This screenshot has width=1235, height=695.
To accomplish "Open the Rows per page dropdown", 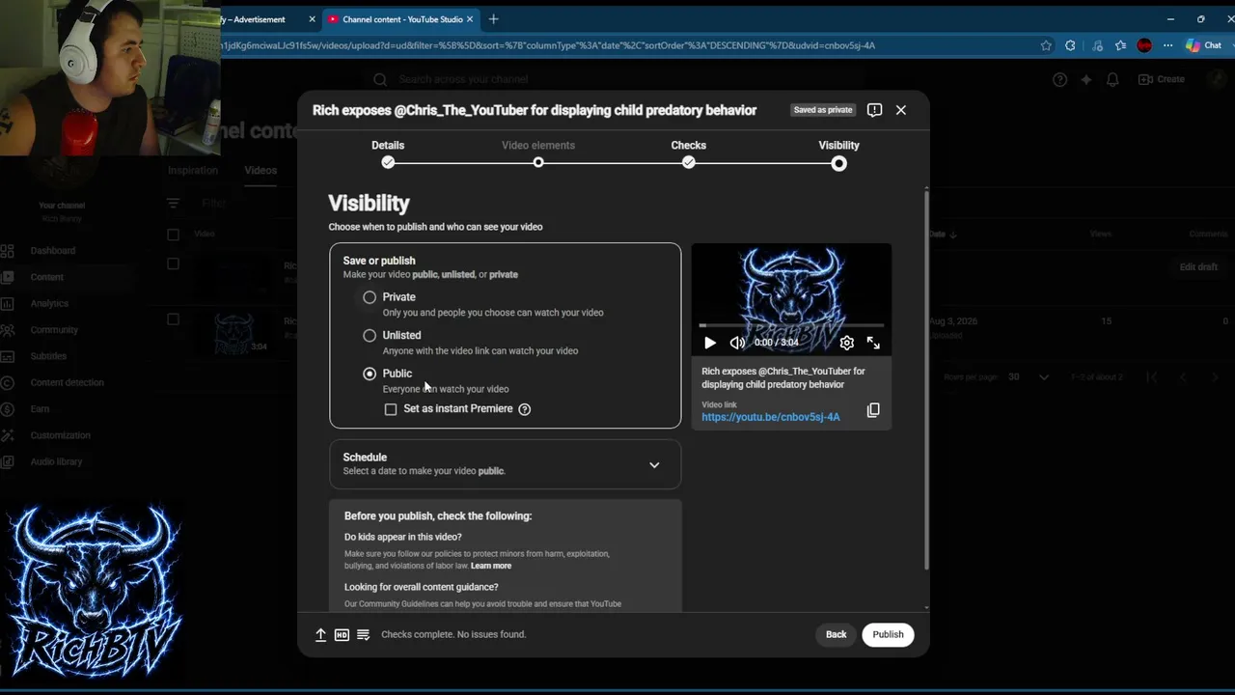I will 1029,377.
